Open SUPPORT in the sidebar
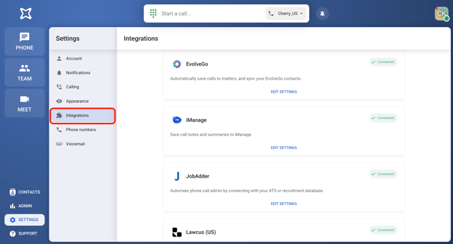This screenshot has width=453, height=244. 24,234
